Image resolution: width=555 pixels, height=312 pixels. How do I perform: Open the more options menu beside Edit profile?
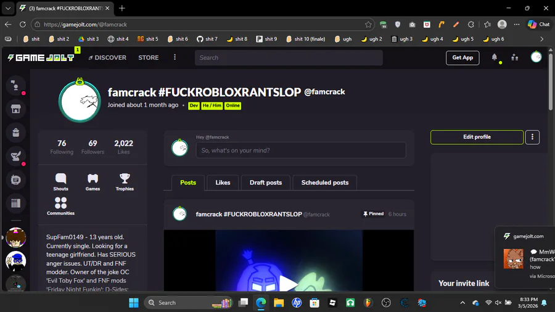[x=532, y=137]
